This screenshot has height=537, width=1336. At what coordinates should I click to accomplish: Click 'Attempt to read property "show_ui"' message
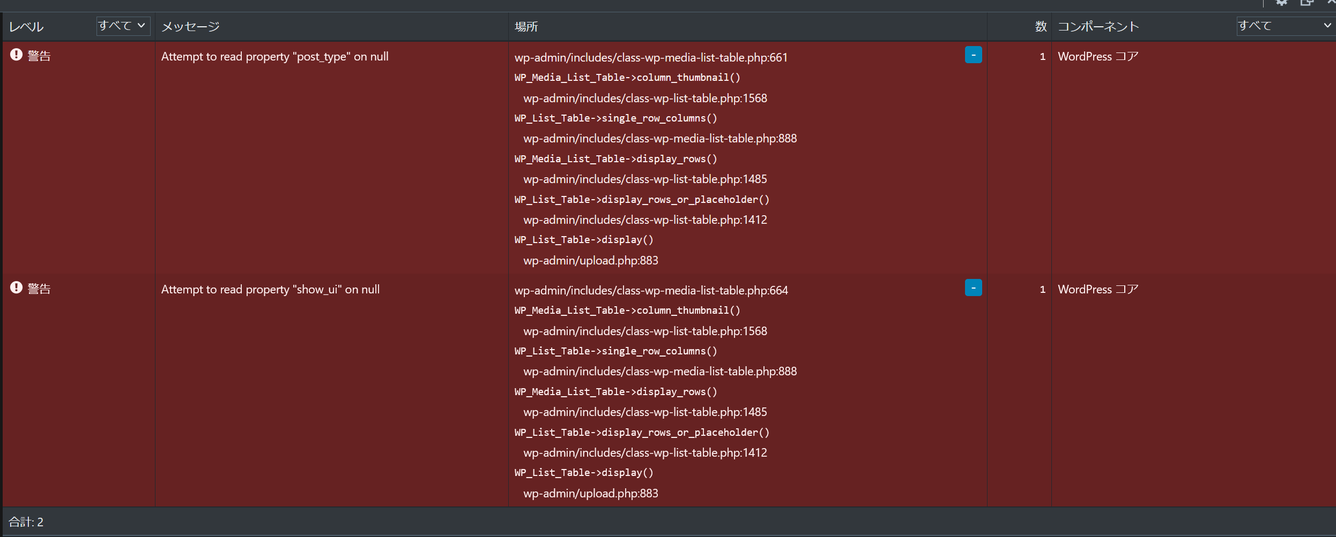270,290
